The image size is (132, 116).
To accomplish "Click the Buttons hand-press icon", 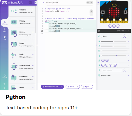I will pyautogui.click(x=14, y=34).
